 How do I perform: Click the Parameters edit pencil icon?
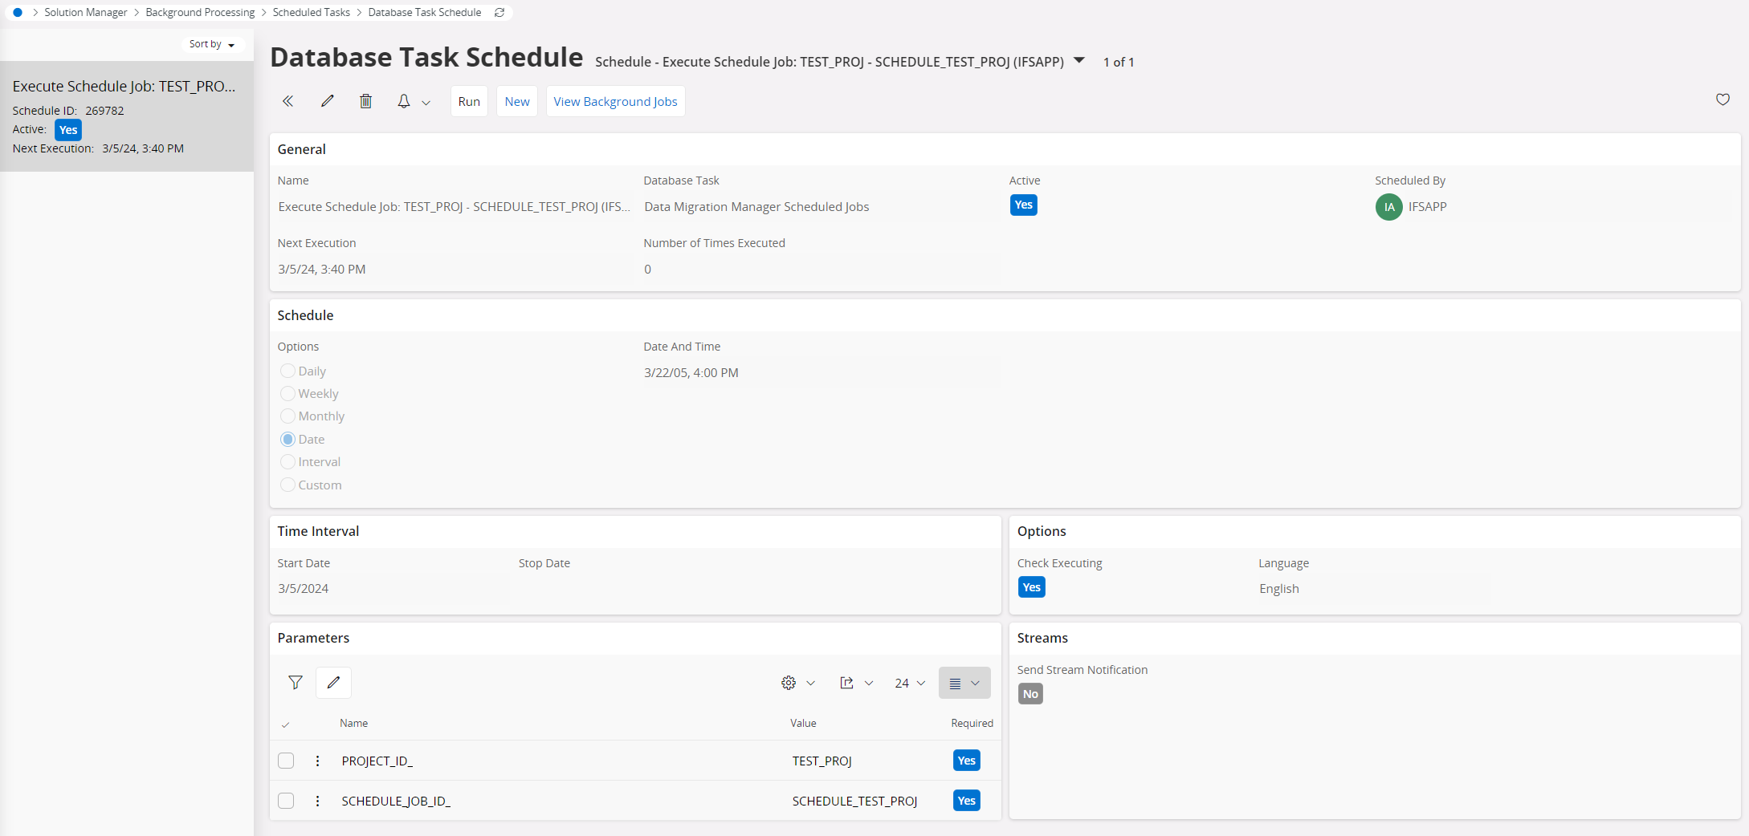tap(333, 683)
